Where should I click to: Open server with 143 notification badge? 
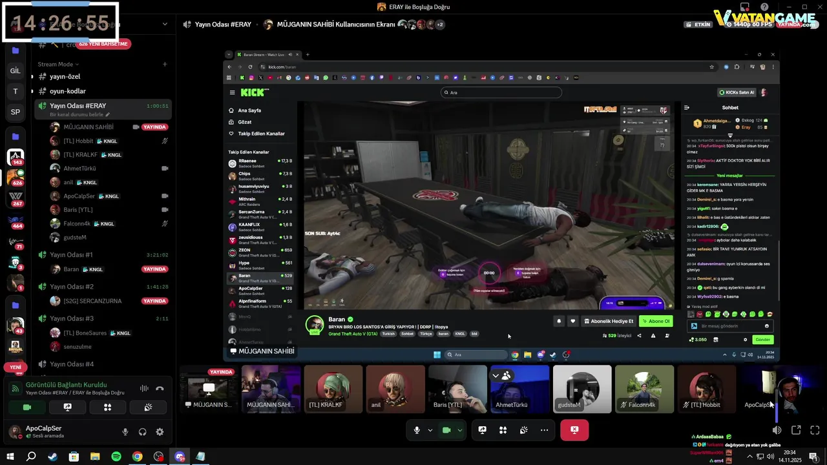tap(16, 157)
